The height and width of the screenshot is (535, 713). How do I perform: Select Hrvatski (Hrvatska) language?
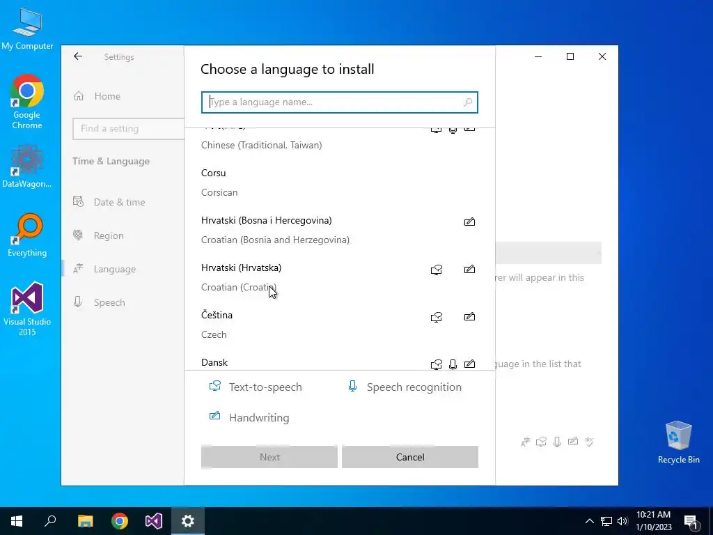[339, 277]
